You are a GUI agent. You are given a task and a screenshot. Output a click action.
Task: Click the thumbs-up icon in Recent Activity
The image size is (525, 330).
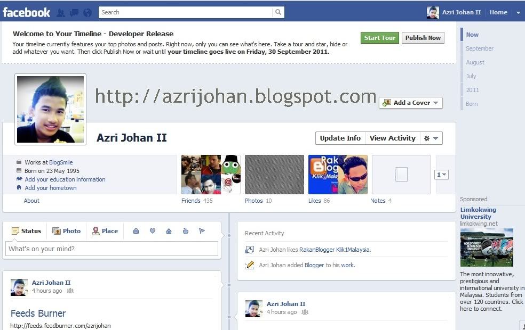click(x=250, y=250)
